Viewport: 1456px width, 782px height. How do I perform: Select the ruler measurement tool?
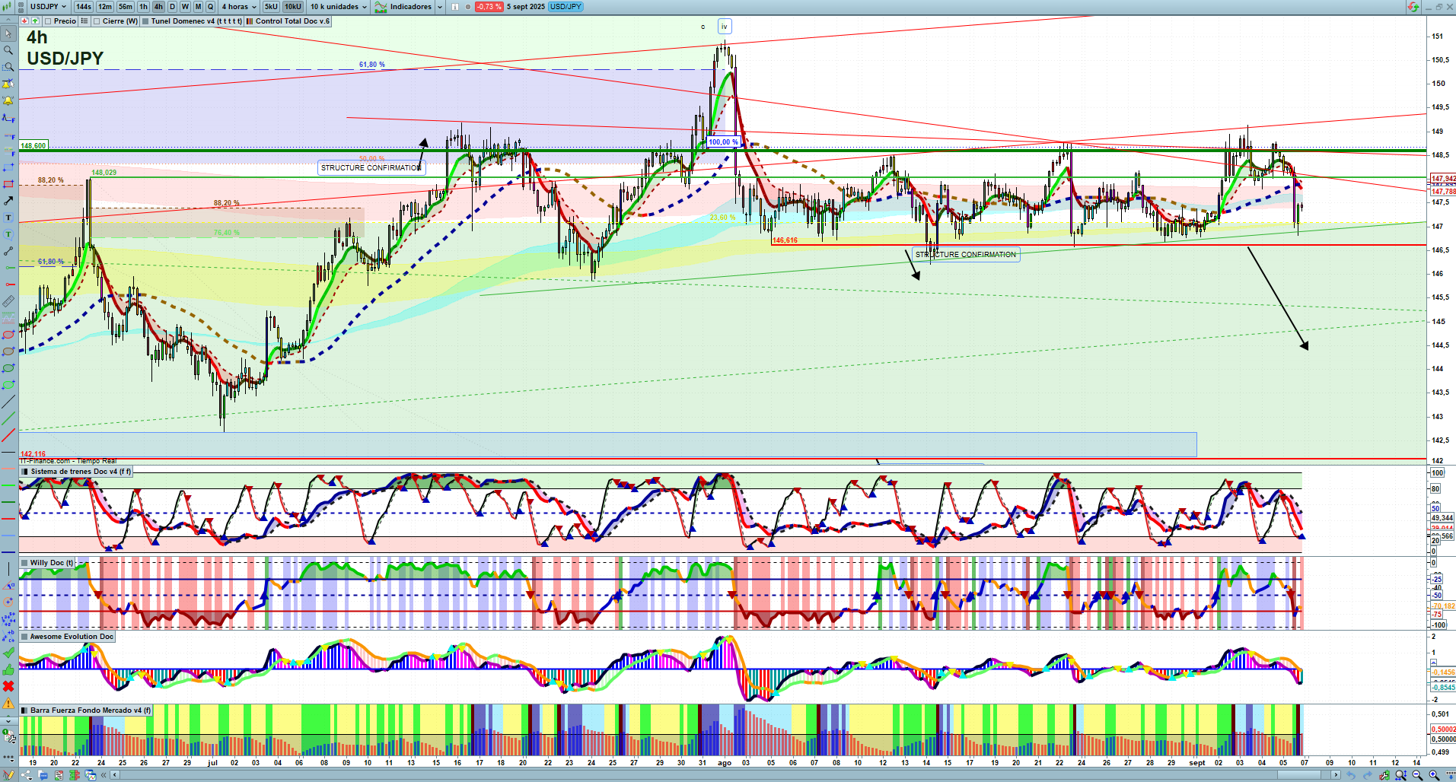[8, 301]
